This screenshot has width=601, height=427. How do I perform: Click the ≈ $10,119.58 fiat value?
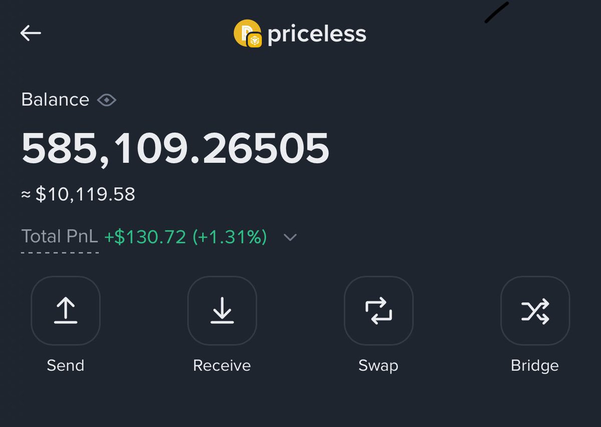click(79, 194)
